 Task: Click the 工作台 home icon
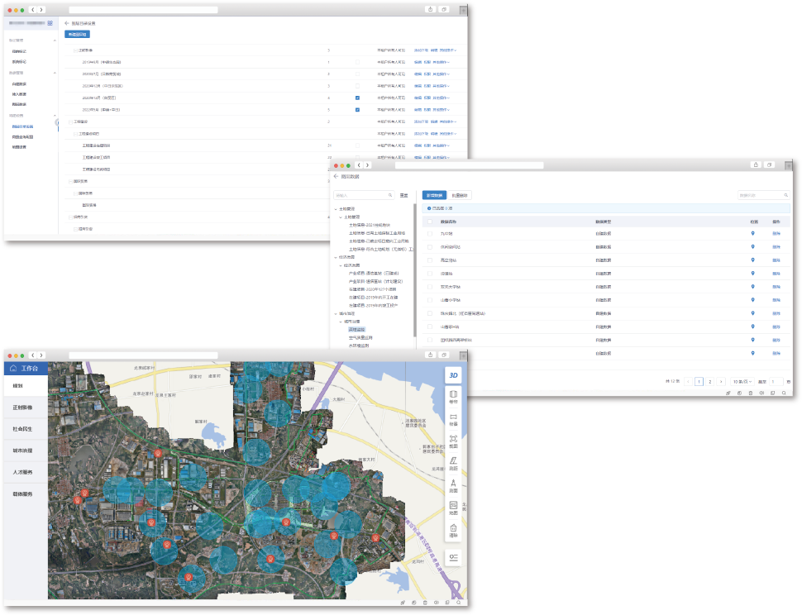13,368
